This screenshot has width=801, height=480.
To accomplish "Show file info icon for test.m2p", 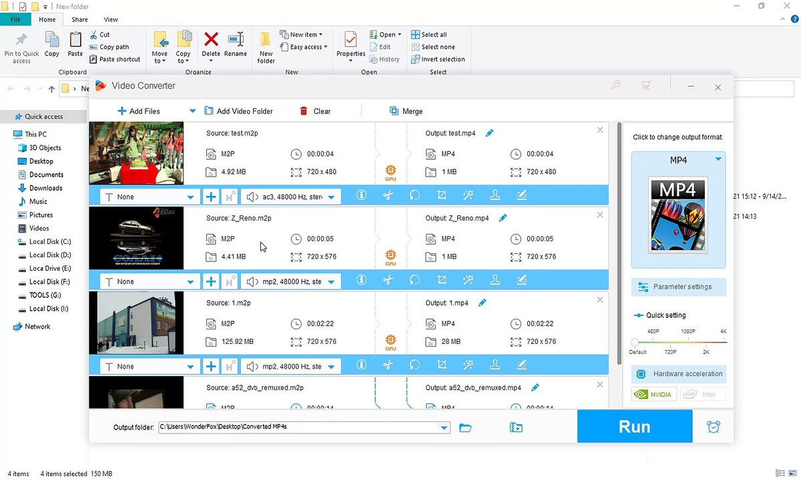I will [361, 195].
